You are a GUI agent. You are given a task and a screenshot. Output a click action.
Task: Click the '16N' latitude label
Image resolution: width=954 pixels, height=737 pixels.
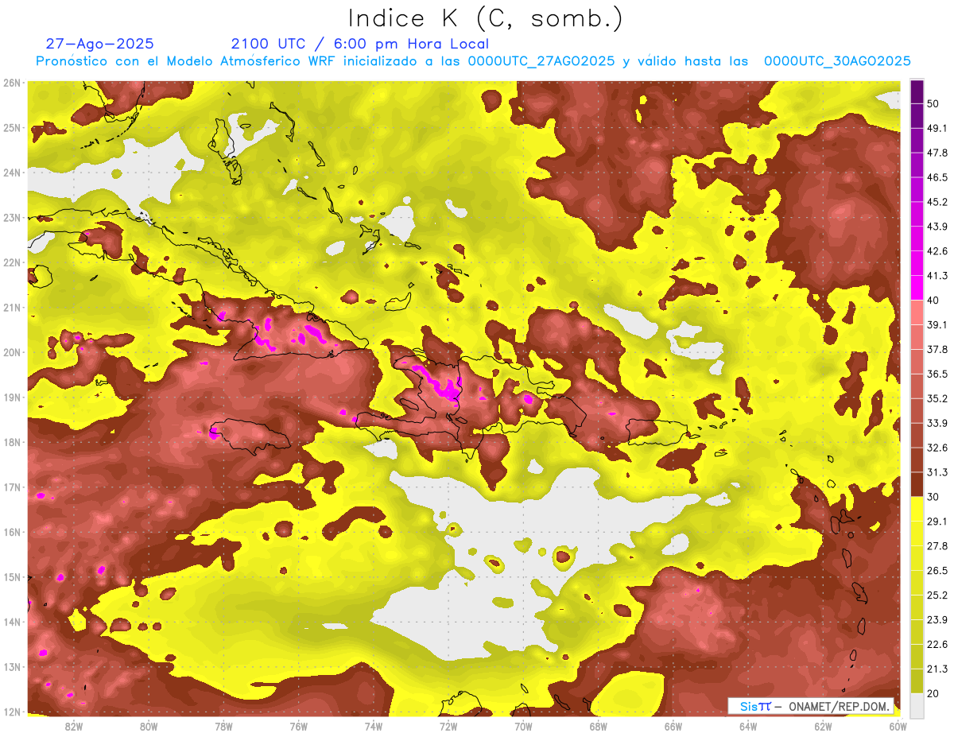(x=13, y=532)
